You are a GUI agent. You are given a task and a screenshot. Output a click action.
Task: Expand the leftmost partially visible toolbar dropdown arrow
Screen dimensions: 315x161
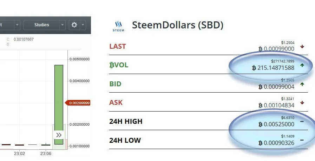17,25
